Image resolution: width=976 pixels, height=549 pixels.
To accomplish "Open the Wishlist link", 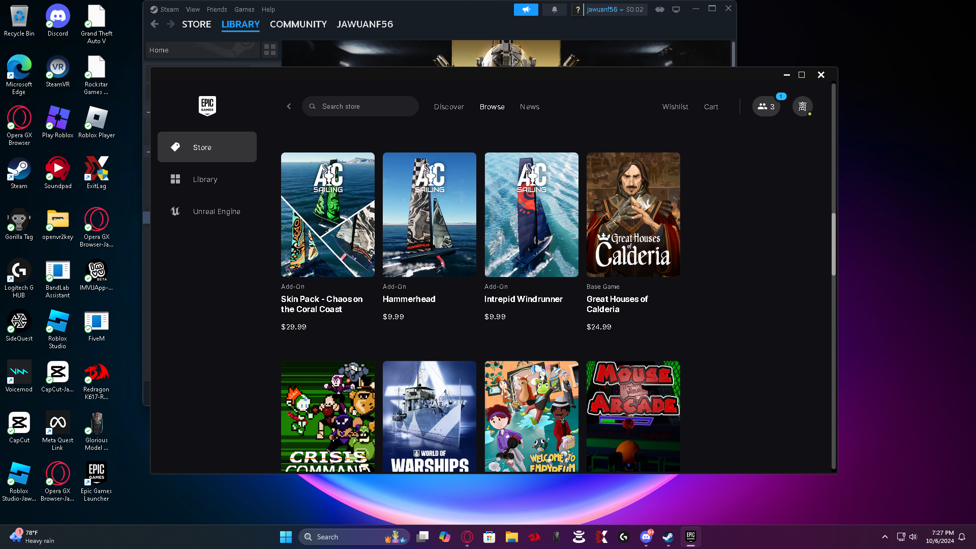I will pos(675,107).
